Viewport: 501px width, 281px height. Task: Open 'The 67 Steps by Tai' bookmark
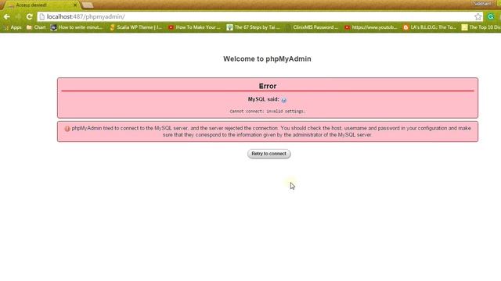(253, 27)
